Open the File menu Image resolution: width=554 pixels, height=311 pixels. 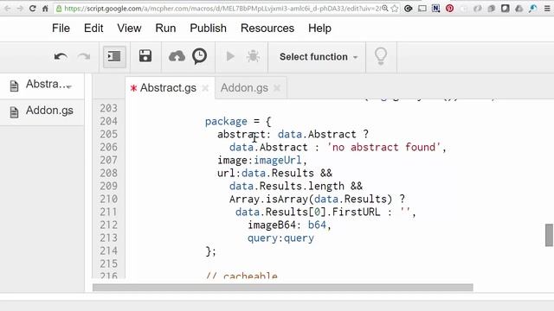click(61, 29)
